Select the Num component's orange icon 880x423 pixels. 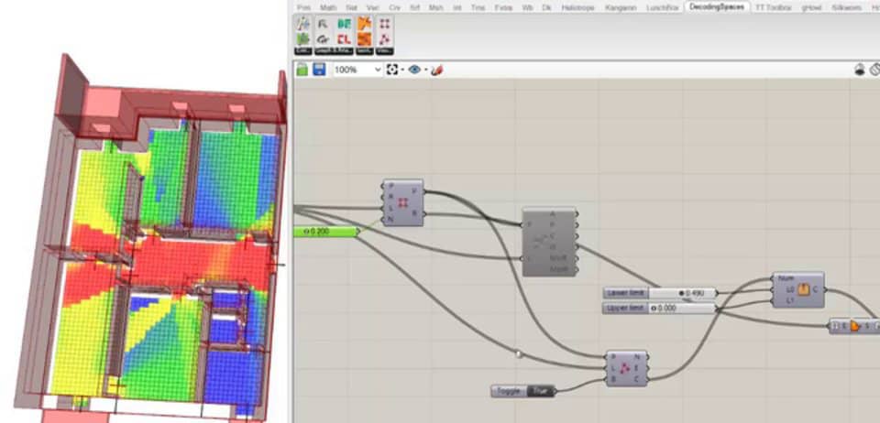804,289
